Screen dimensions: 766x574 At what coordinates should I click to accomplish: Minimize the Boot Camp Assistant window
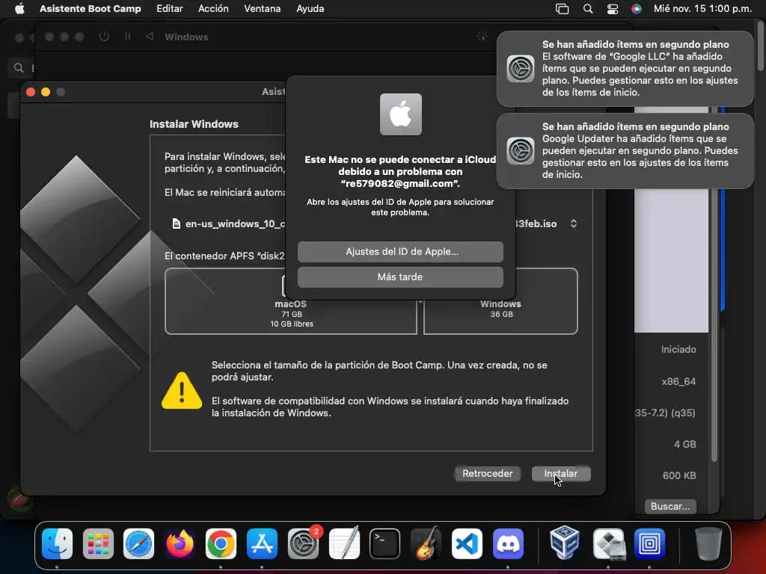pyautogui.click(x=46, y=92)
